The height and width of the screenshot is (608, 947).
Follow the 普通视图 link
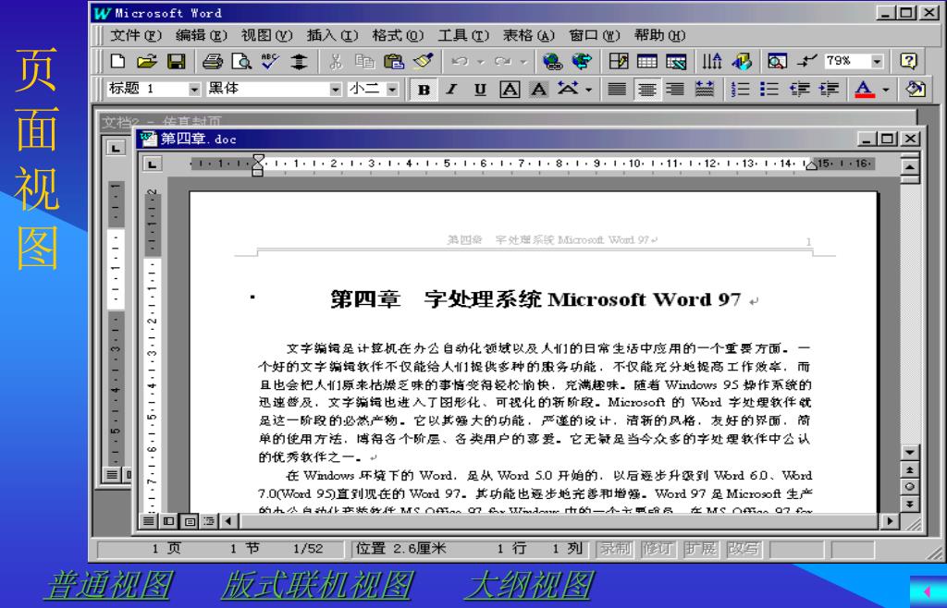click(109, 585)
